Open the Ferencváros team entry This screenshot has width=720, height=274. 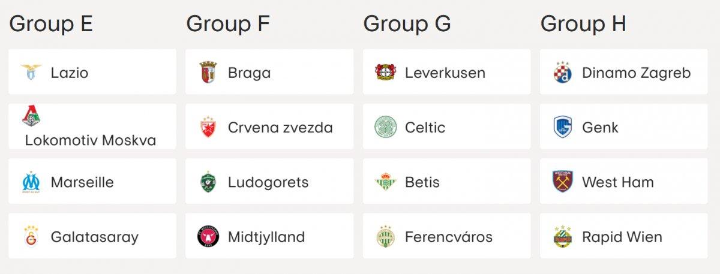(449, 236)
